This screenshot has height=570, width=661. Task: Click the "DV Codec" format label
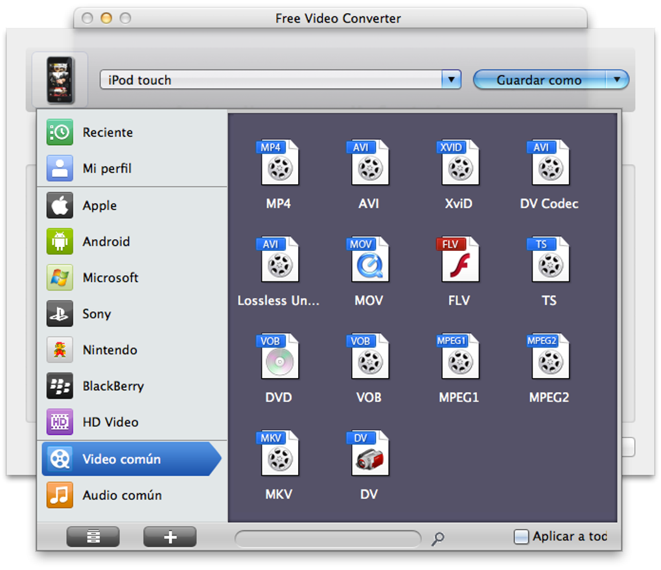tap(549, 204)
